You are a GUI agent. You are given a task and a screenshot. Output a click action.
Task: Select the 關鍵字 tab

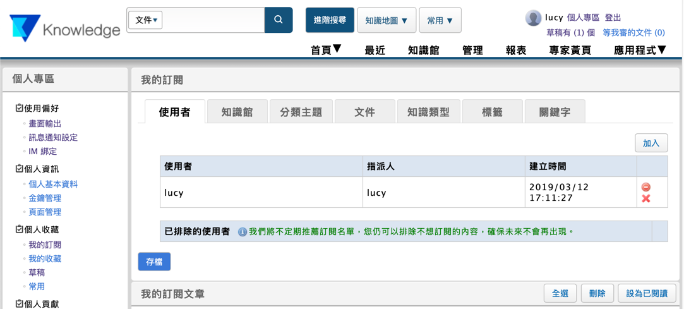(555, 112)
